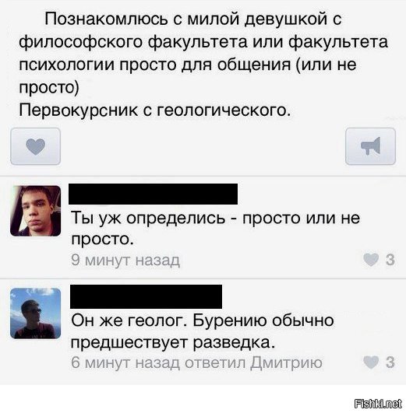This screenshot has width=406, height=413.
Task: Open the Fishki.net watermark link
Action: click(378, 403)
